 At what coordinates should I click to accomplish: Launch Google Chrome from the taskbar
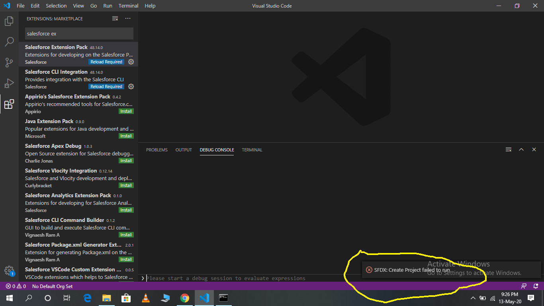[185, 298]
